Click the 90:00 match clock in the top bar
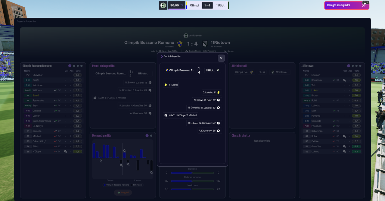Viewport: 385px width, 201px height. pyautogui.click(x=177, y=5)
